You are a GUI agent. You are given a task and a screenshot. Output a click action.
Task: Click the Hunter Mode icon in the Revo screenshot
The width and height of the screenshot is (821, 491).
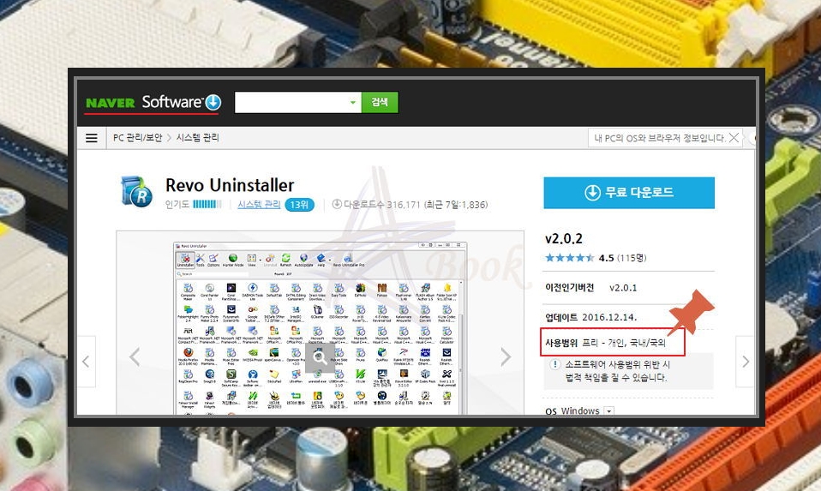click(233, 259)
